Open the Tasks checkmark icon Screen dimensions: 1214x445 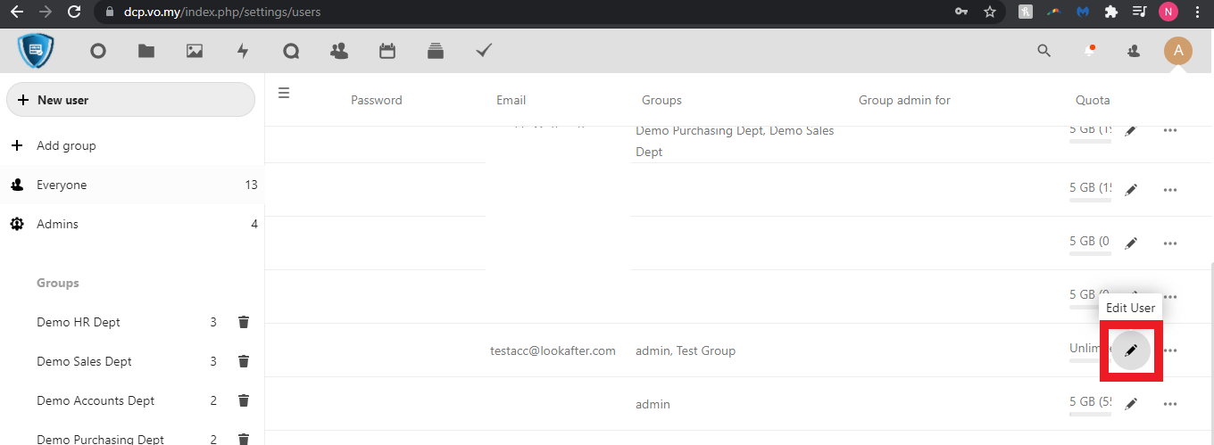tap(484, 51)
